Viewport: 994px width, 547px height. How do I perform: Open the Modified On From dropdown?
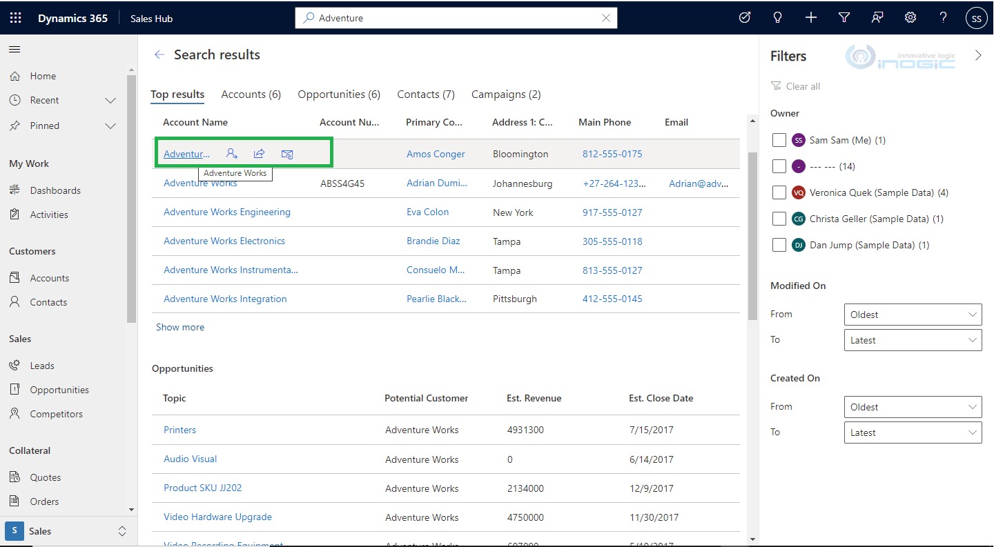pos(913,315)
